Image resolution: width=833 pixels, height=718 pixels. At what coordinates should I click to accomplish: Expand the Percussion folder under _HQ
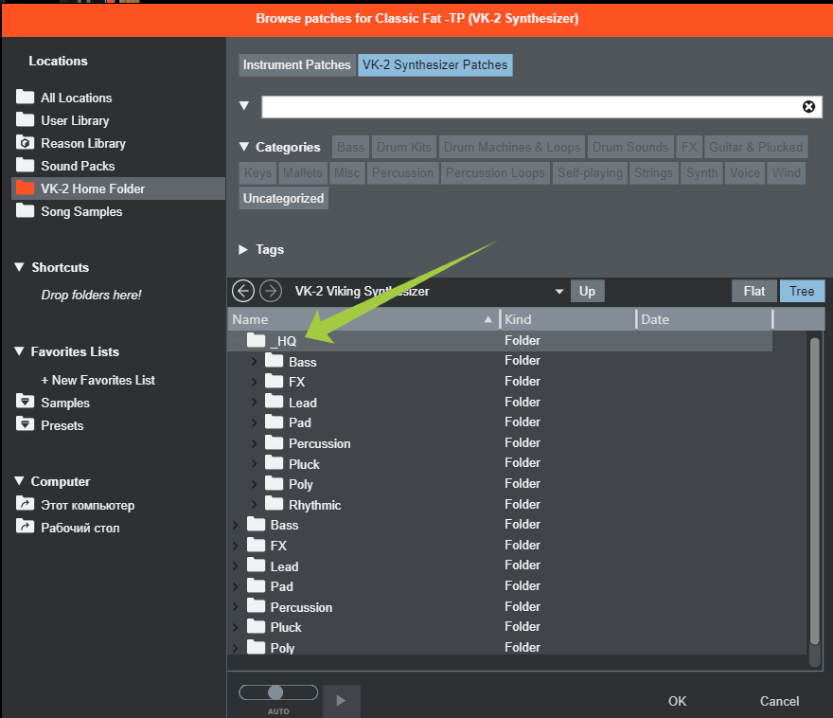(254, 443)
